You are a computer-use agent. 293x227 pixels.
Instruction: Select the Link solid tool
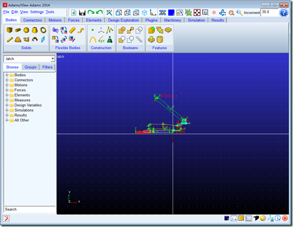(x=10, y=39)
